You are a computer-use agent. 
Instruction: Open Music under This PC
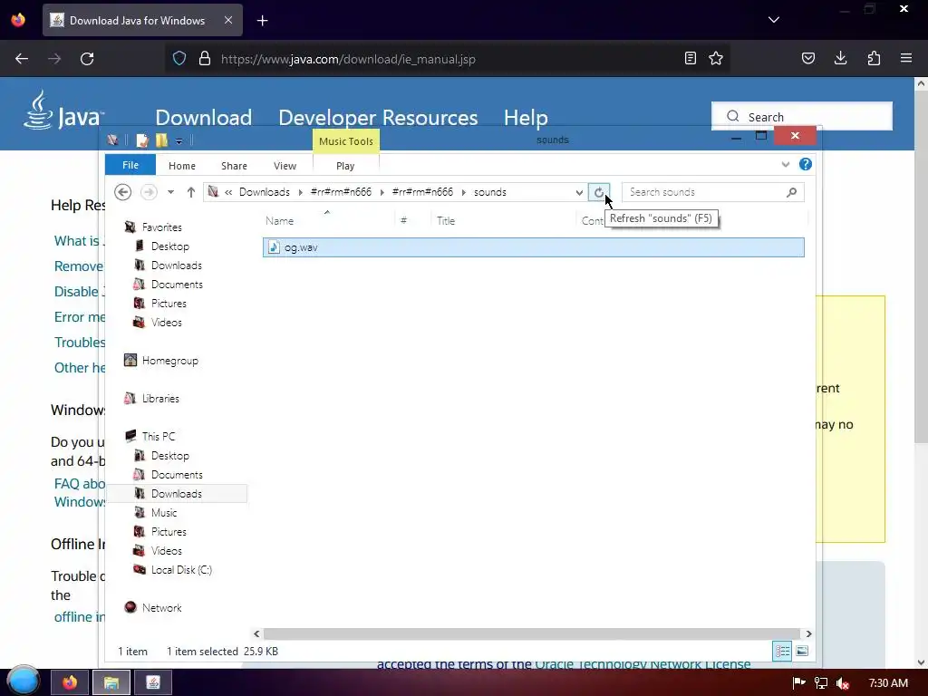click(x=164, y=513)
